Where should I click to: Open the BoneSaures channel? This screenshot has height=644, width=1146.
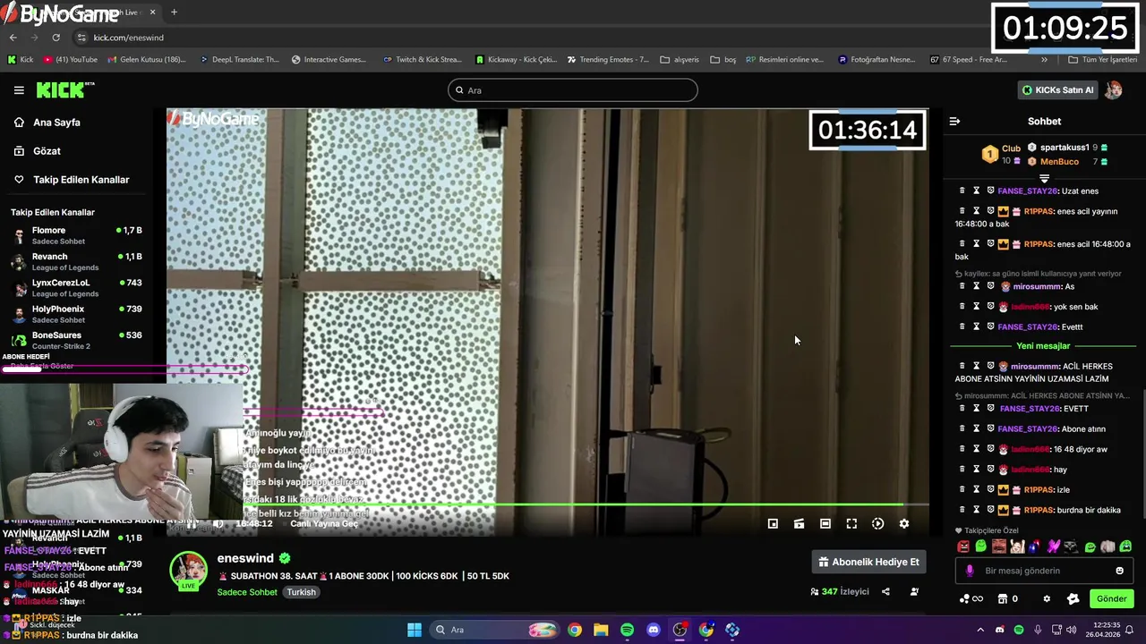click(76, 340)
